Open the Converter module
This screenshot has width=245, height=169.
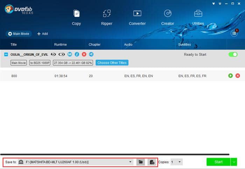coord(137,17)
